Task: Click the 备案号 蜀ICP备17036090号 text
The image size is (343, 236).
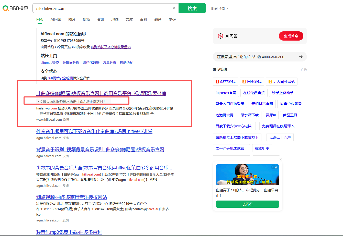Action: pos(62,41)
